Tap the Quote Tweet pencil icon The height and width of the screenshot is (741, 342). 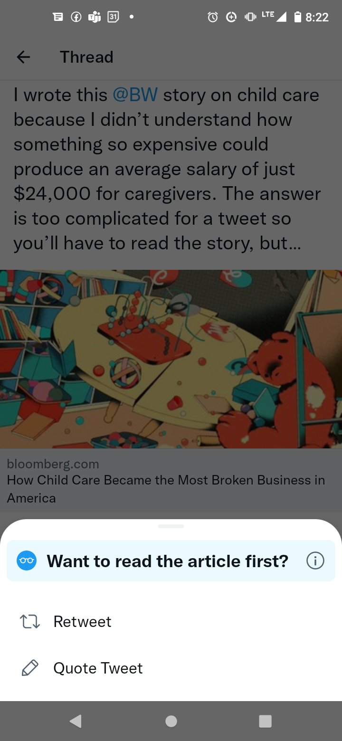click(x=30, y=668)
